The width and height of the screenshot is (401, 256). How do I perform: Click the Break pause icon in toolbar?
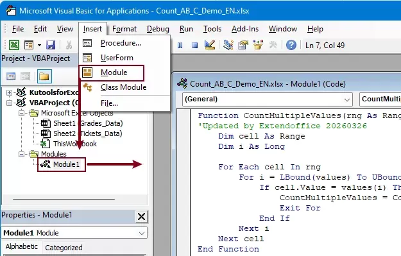tap(180, 46)
